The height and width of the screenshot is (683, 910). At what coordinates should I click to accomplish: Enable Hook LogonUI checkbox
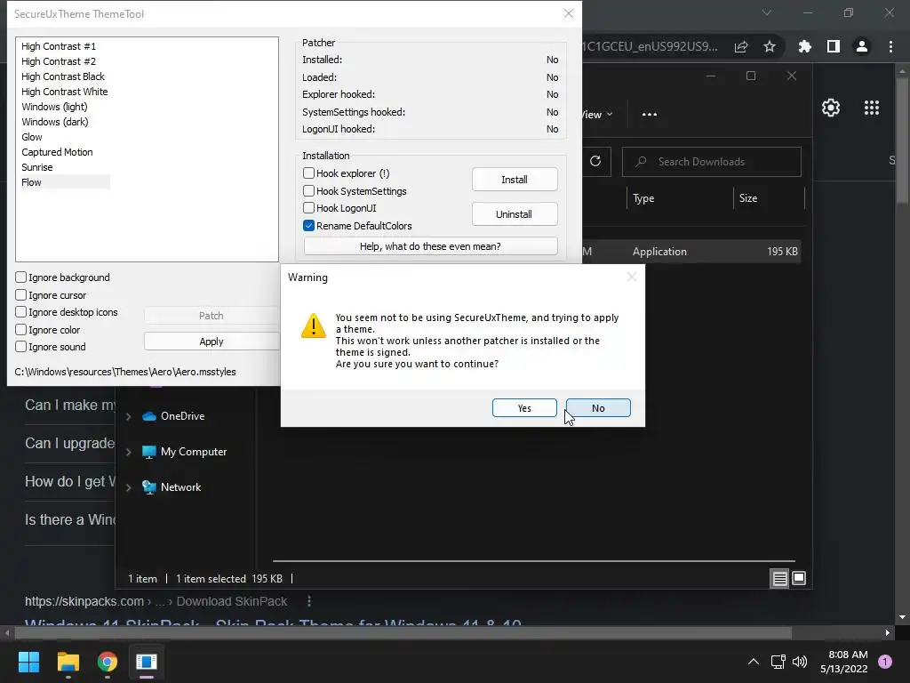308,208
